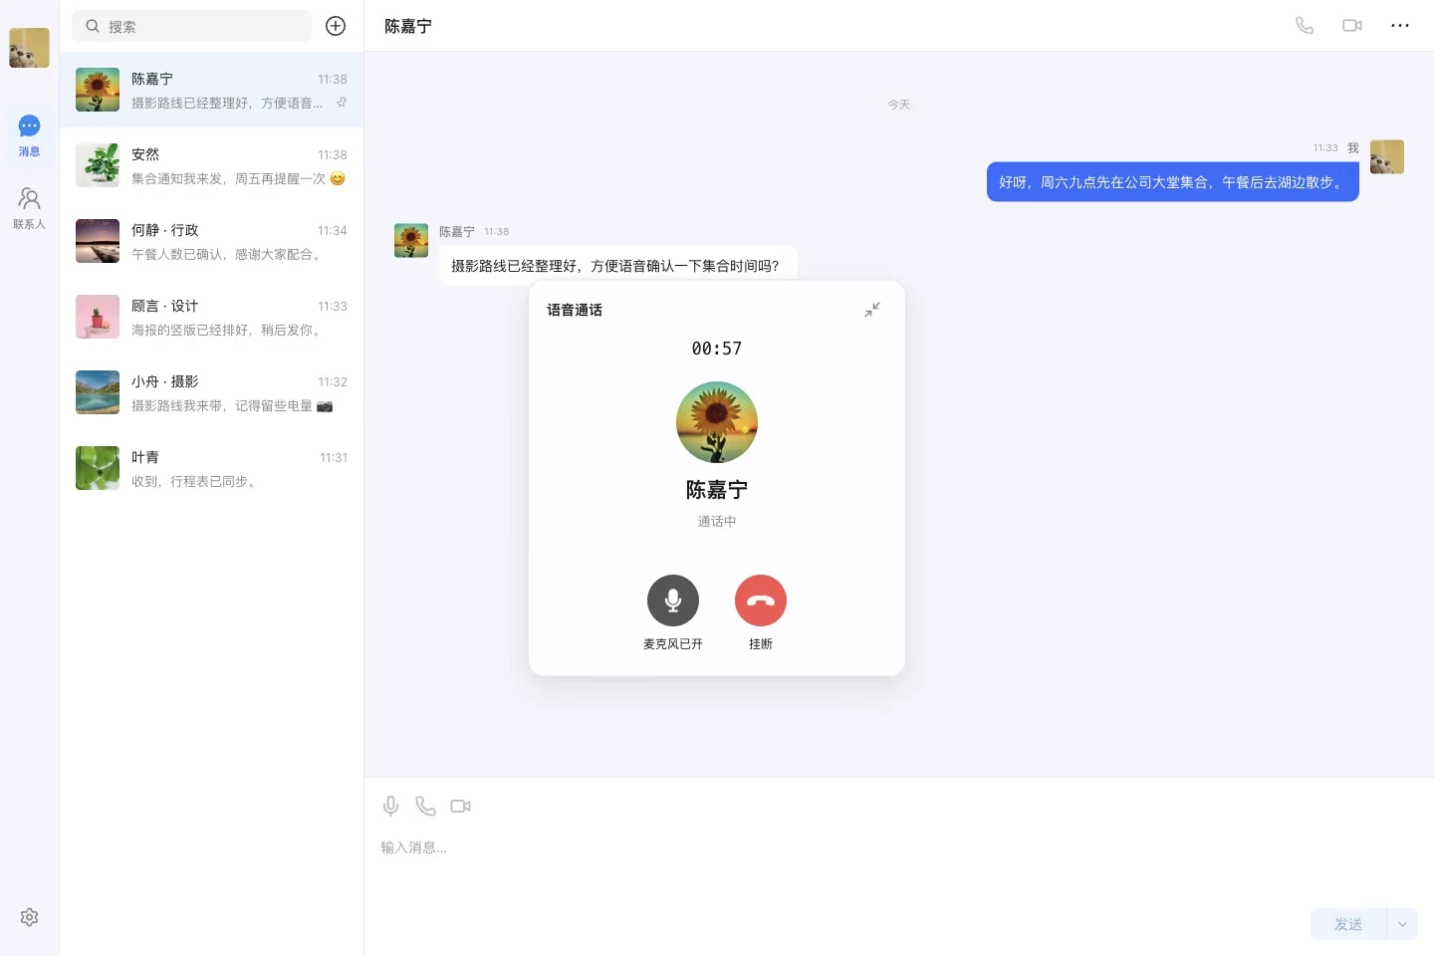1434x956 pixels.
Task: Start video call from chat header
Action: 1352,26
